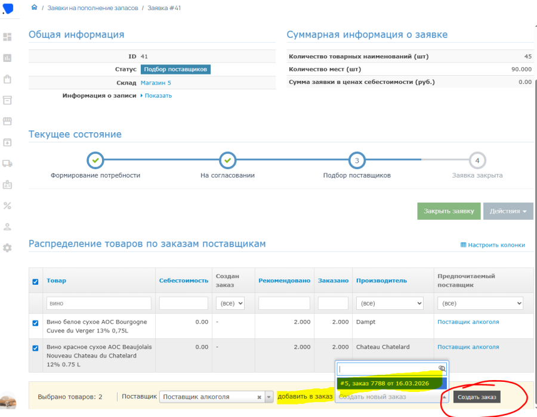
Task: Open the dashboard tiles sidebar icon
Action: [x=7, y=37]
